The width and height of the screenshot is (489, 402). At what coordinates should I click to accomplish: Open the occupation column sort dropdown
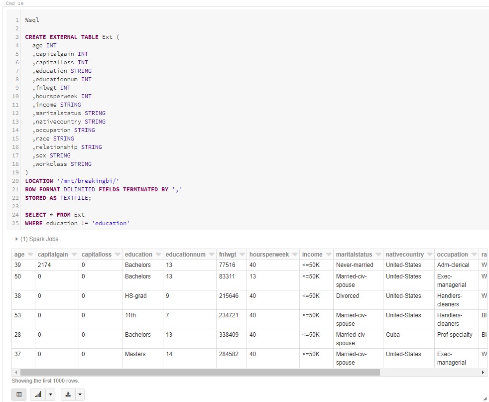(x=474, y=254)
